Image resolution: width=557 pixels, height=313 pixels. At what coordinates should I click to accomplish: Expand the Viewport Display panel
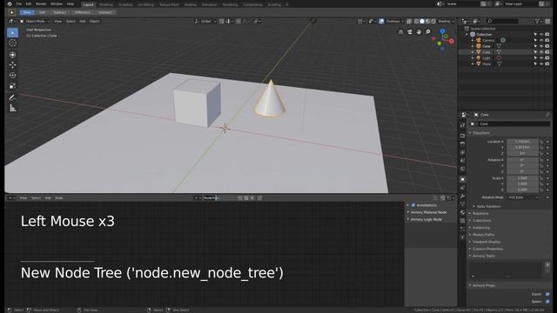(x=487, y=242)
